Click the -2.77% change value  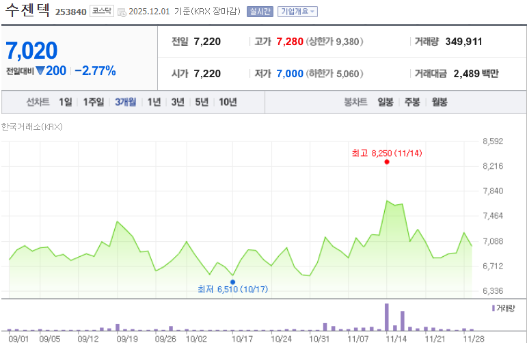96,71
